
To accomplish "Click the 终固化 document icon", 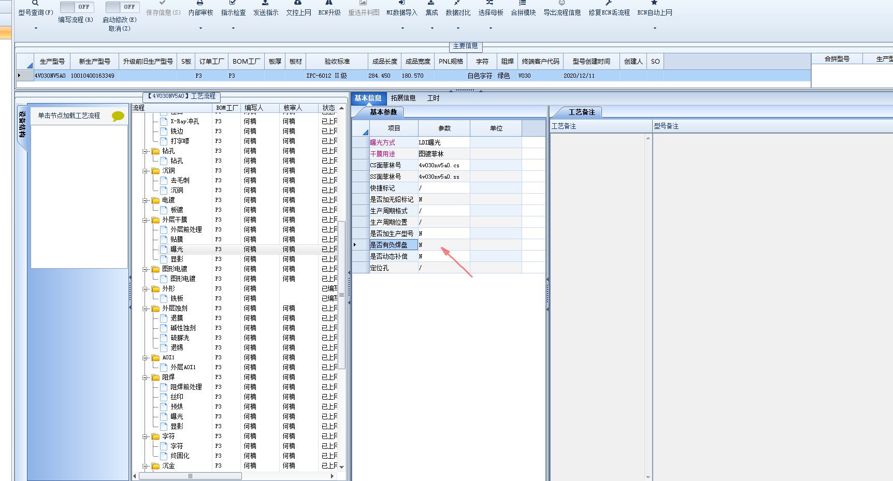I will coord(164,456).
